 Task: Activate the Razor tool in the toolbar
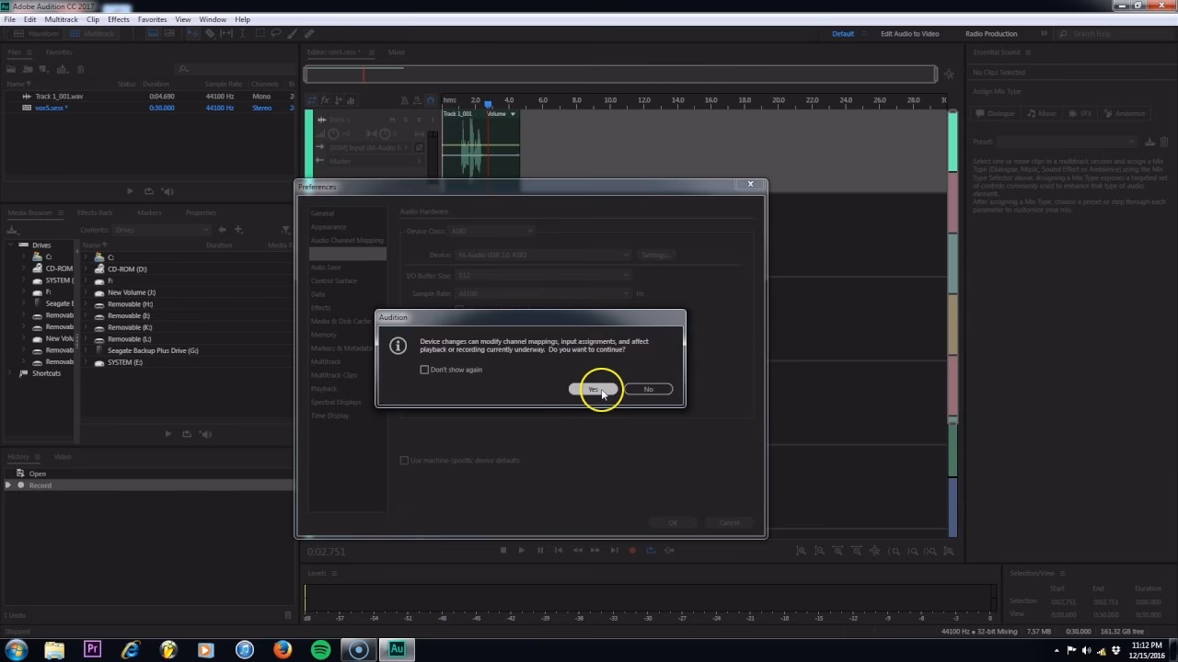211,34
